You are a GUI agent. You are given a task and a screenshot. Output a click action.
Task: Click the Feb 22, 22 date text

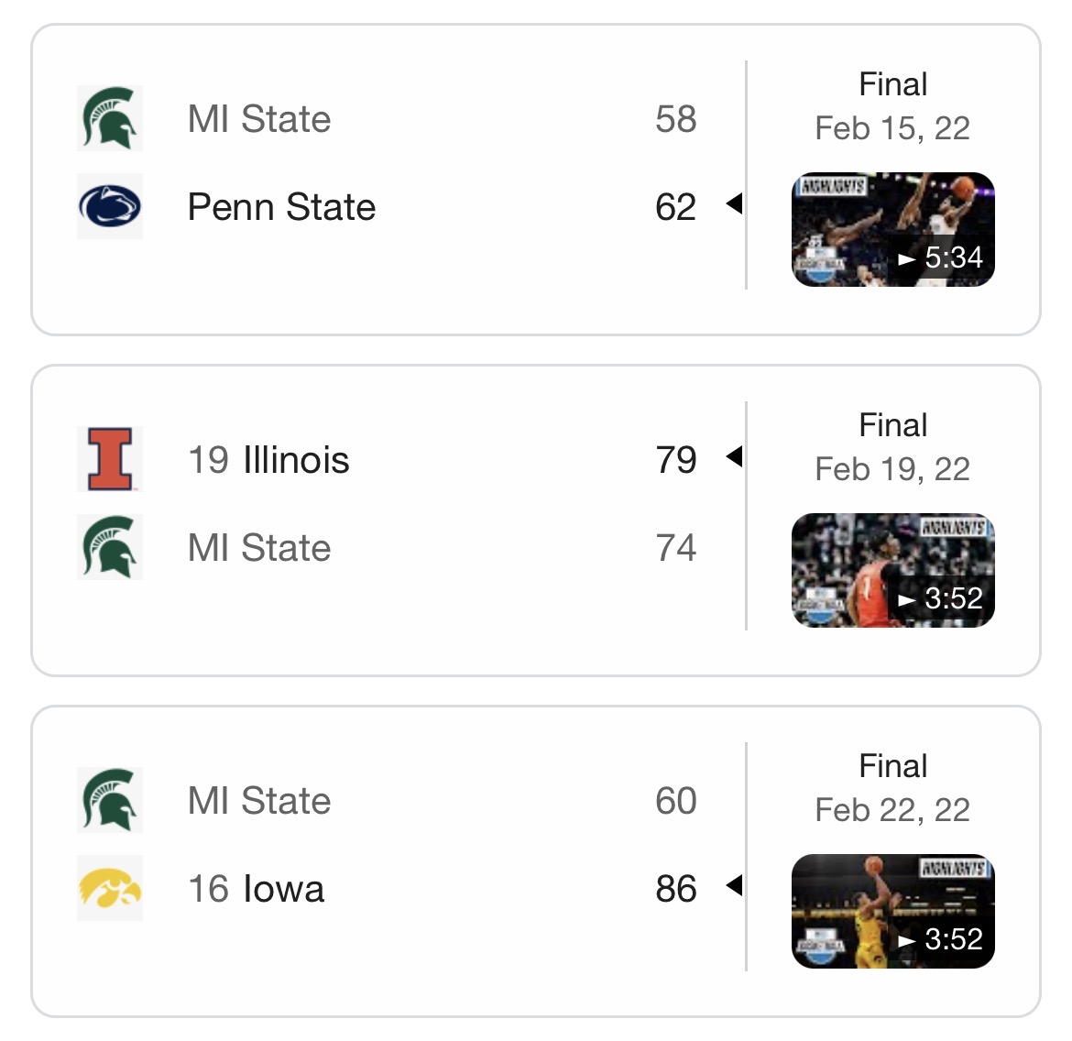click(x=892, y=810)
